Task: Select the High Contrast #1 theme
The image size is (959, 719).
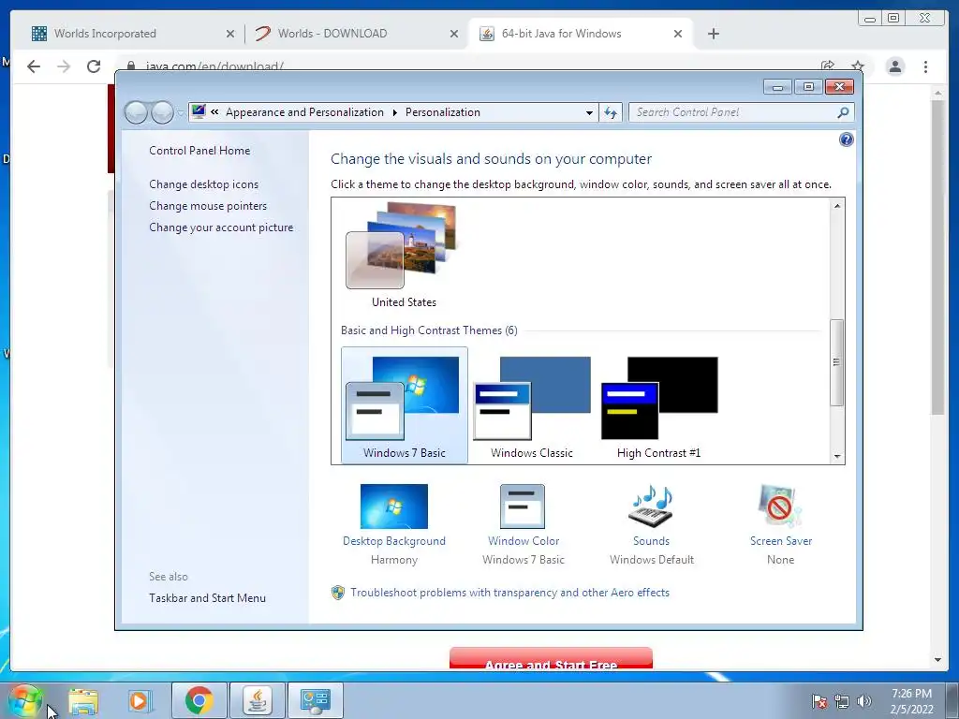Action: click(658, 406)
